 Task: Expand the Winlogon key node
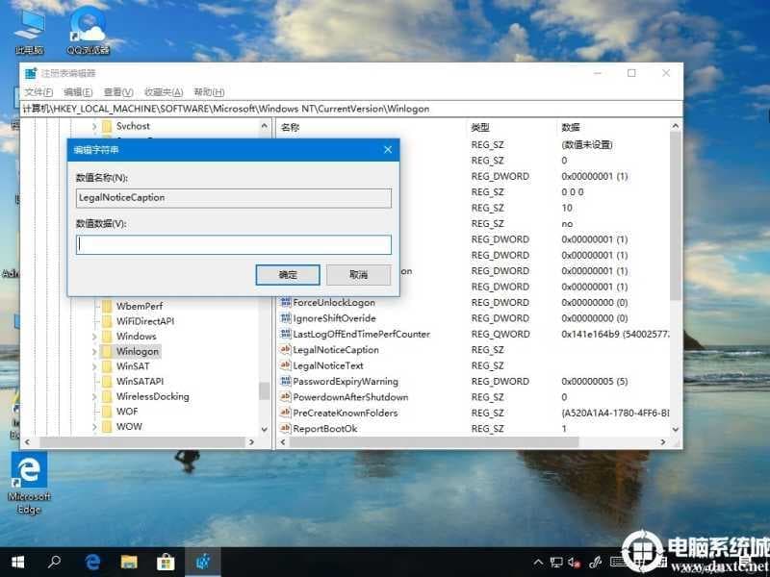click(94, 352)
